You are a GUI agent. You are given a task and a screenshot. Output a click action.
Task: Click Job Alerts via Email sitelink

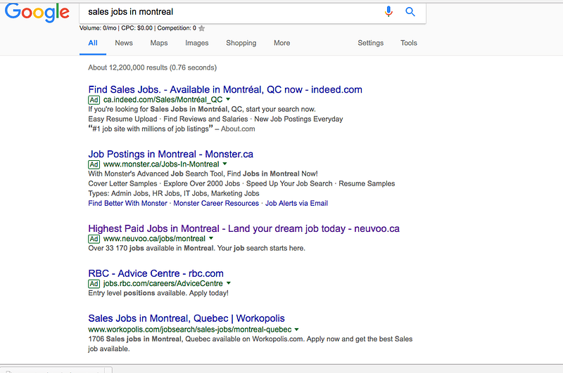[x=296, y=203]
